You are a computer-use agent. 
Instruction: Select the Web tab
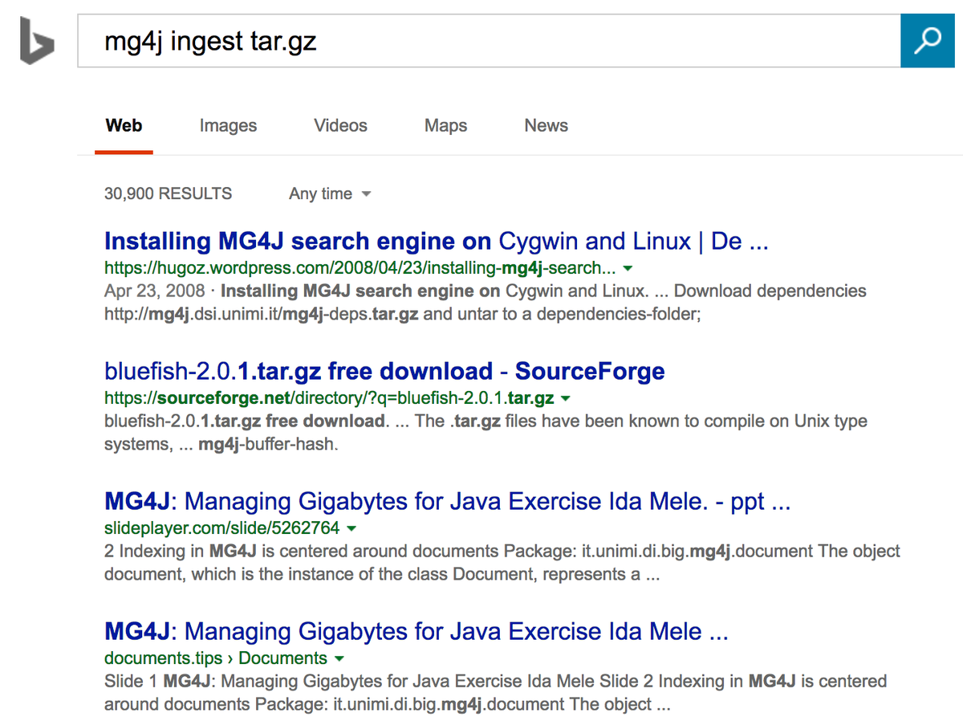coord(124,125)
